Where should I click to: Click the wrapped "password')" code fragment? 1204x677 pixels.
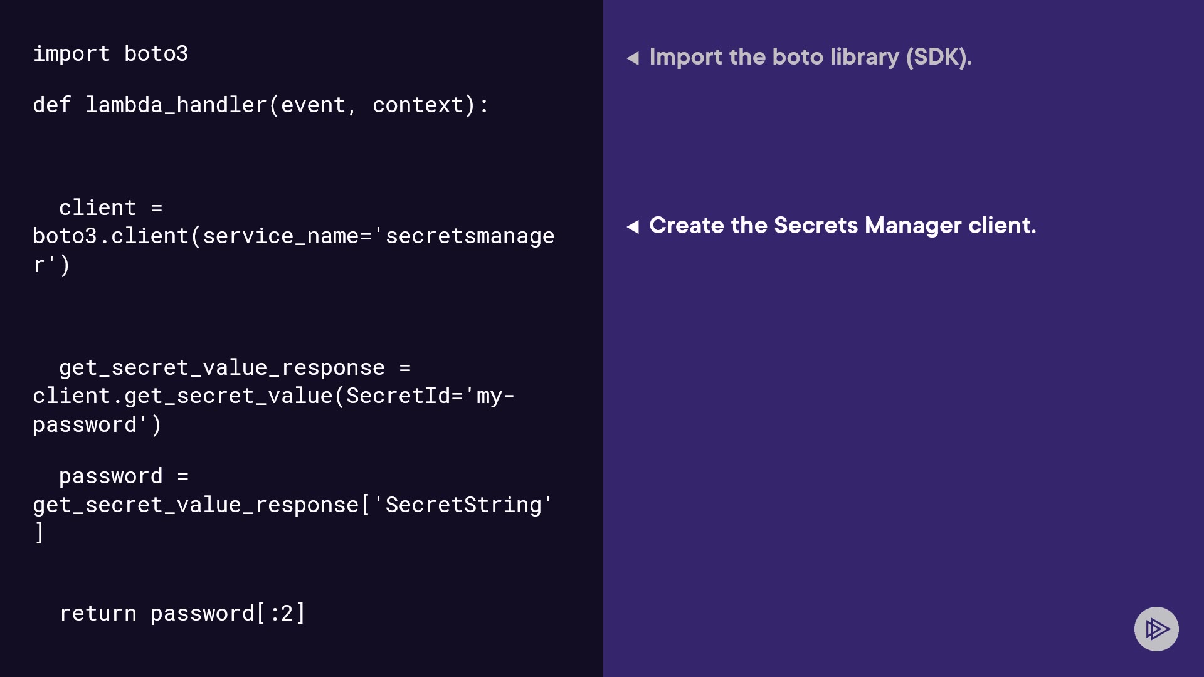[x=97, y=425]
